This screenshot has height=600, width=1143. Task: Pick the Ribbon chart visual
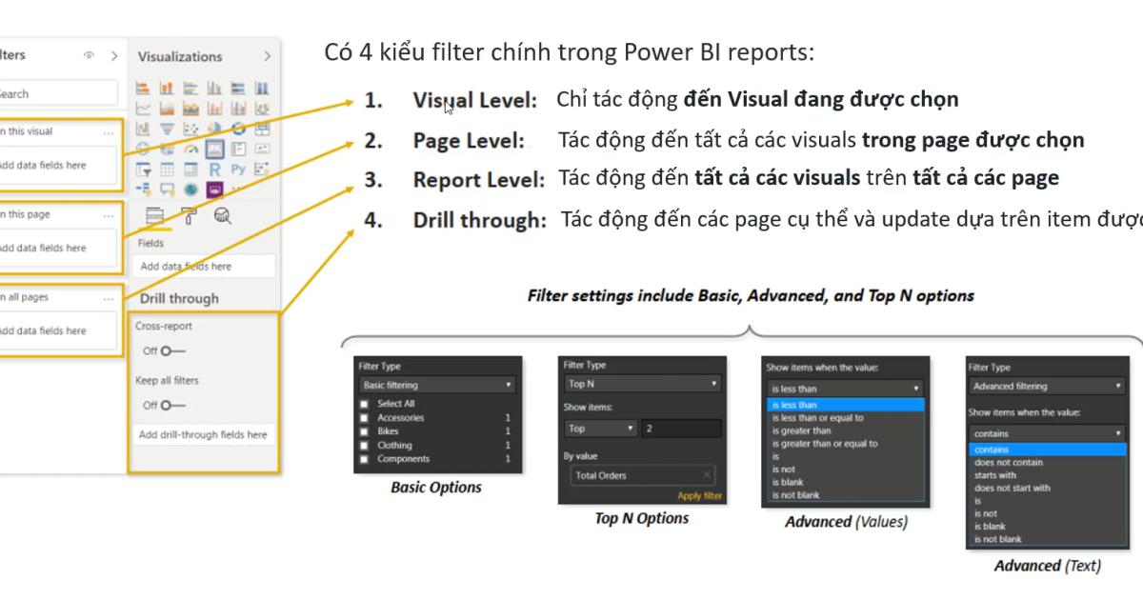[262, 109]
